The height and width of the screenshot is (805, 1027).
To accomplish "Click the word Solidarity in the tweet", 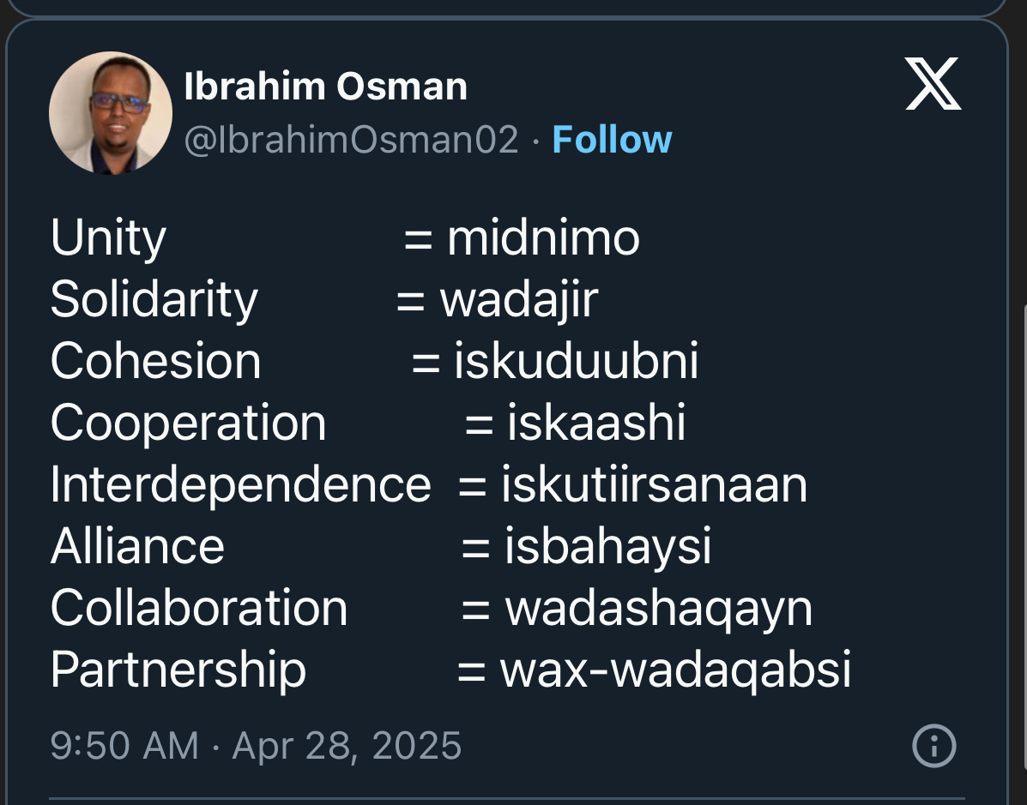I will tap(154, 300).
